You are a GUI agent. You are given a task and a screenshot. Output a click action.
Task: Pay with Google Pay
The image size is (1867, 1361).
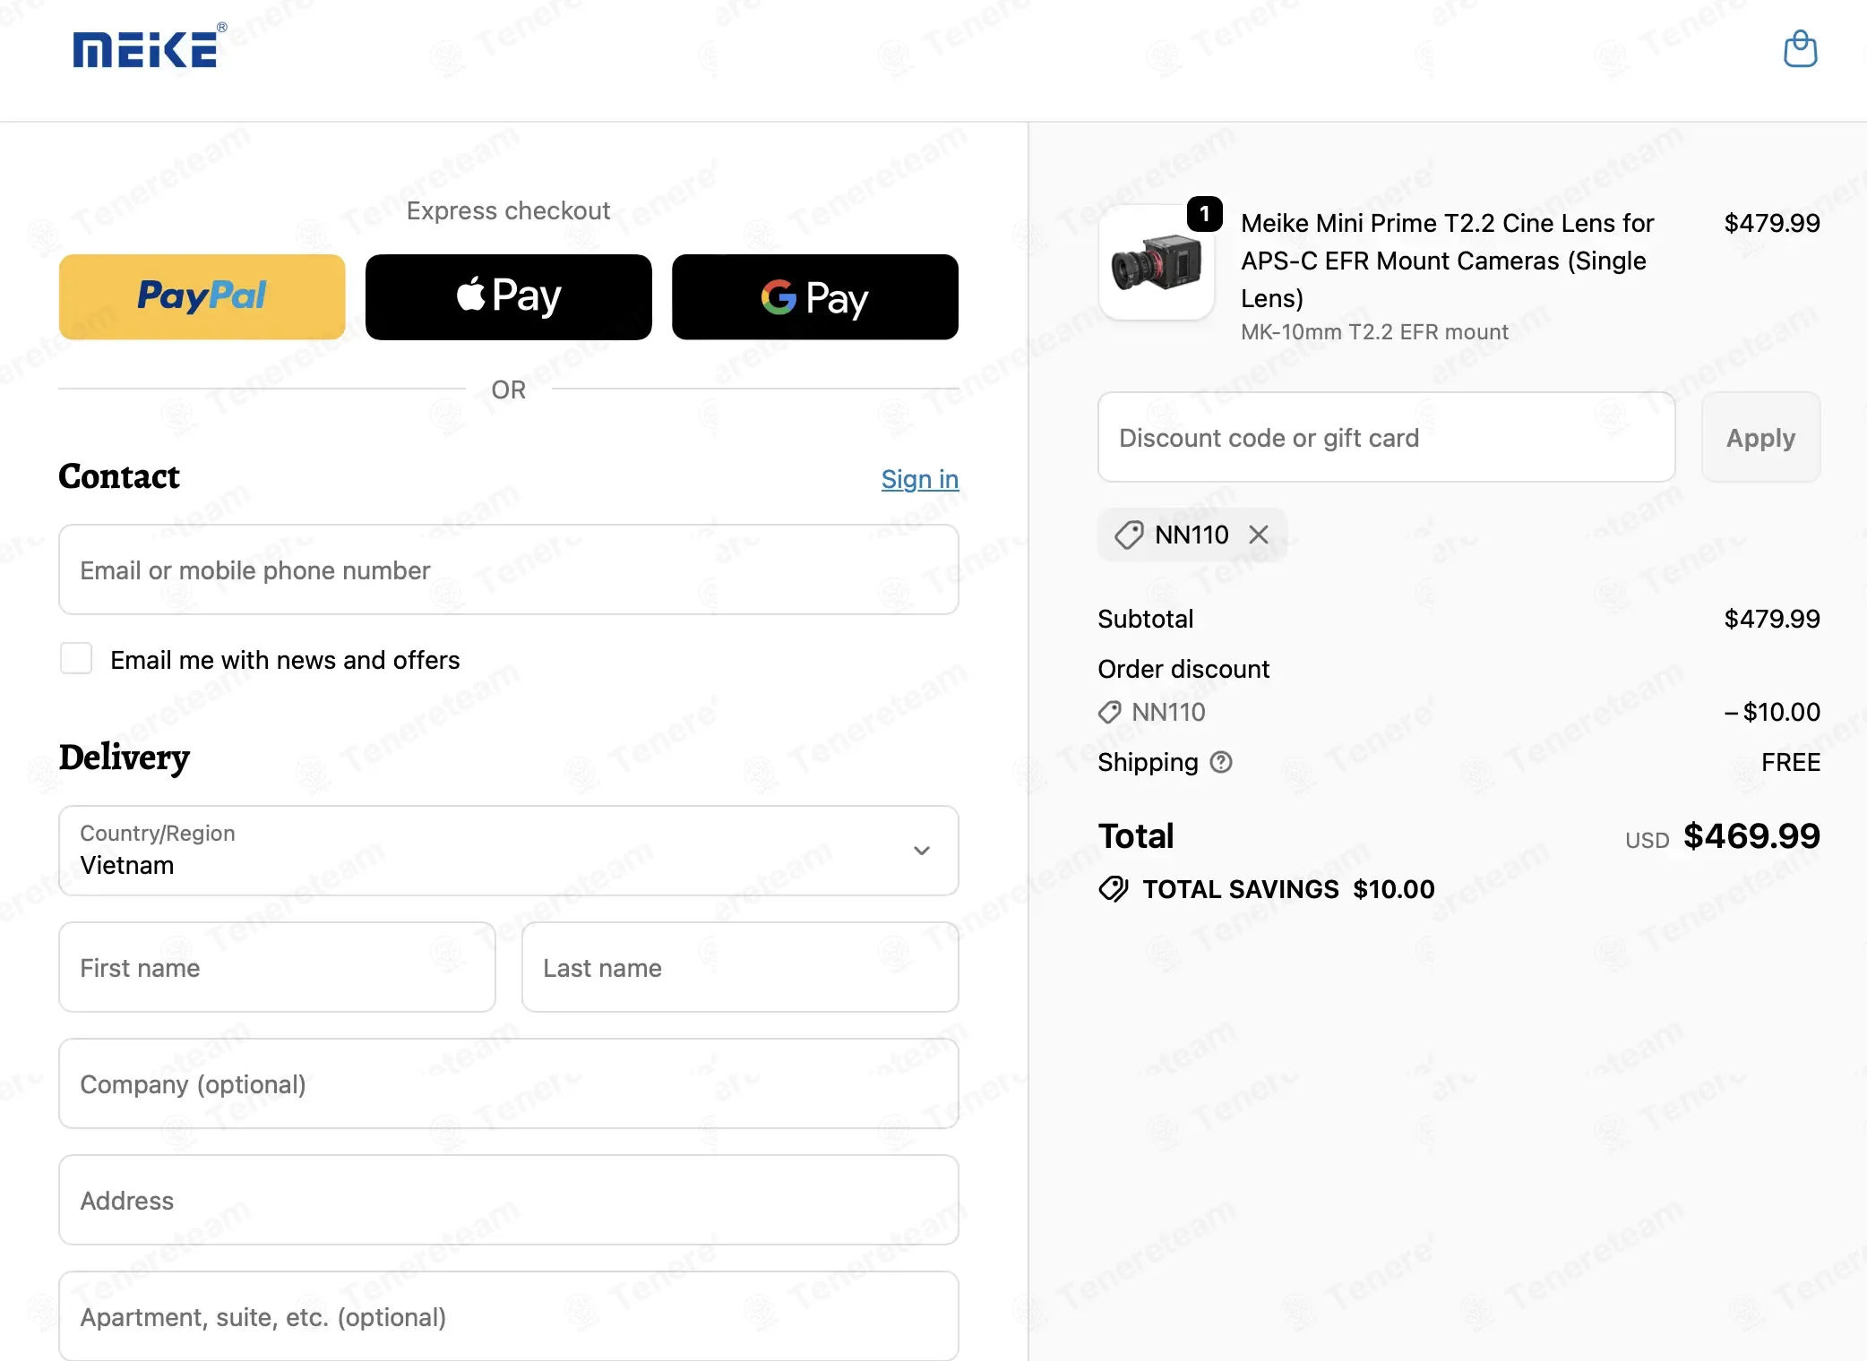click(815, 296)
